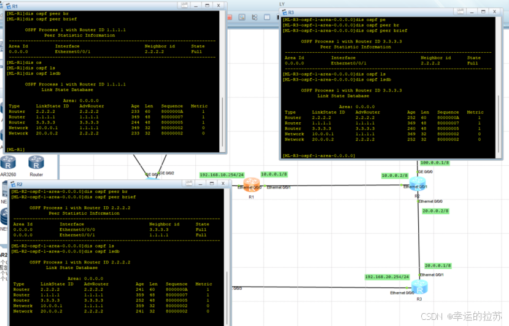509x326 pixels.
Task: Click the GE 0/0/0 port label above R2
Action: [425, 171]
